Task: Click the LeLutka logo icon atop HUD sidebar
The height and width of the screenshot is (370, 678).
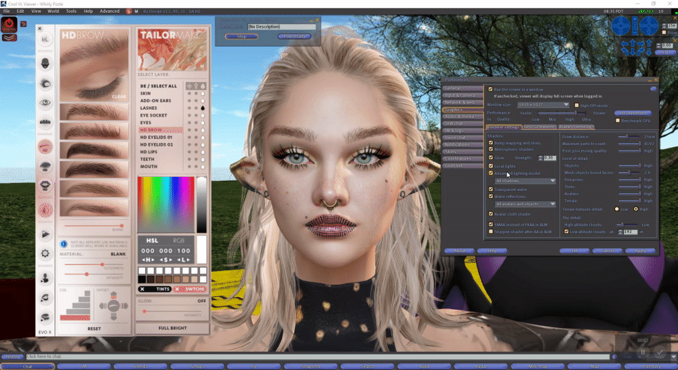Action: click(x=45, y=39)
